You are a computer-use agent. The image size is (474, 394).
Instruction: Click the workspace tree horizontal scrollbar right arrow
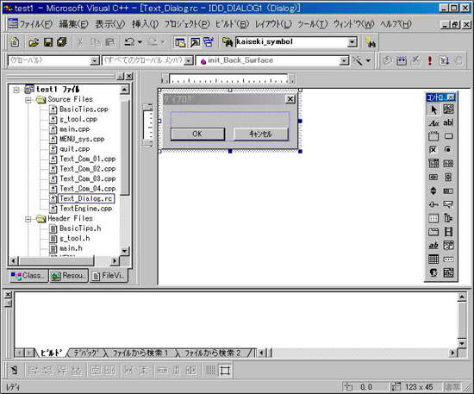(x=115, y=260)
